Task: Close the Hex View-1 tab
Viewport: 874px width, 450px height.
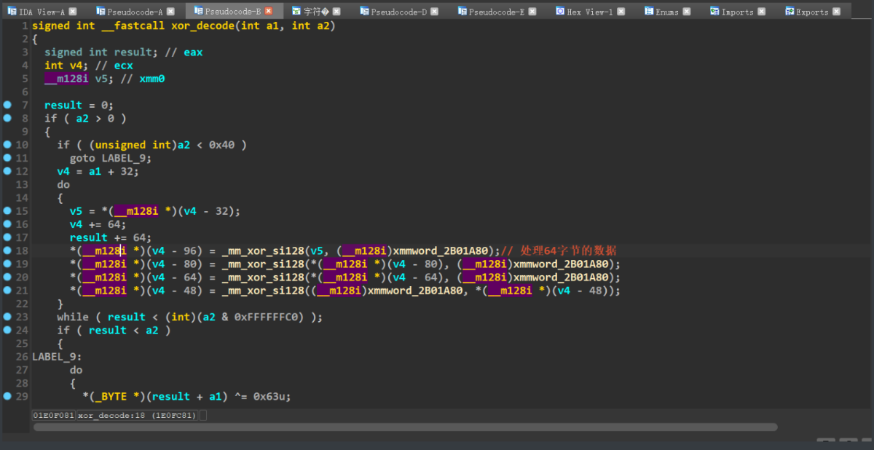Action: point(621,12)
